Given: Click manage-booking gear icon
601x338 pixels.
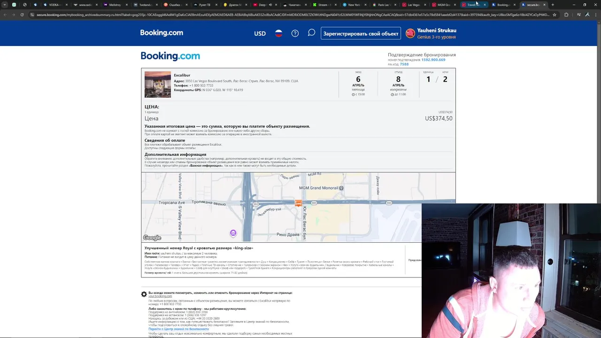Looking at the screenshot, I should pyautogui.click(x=144, y=294).
